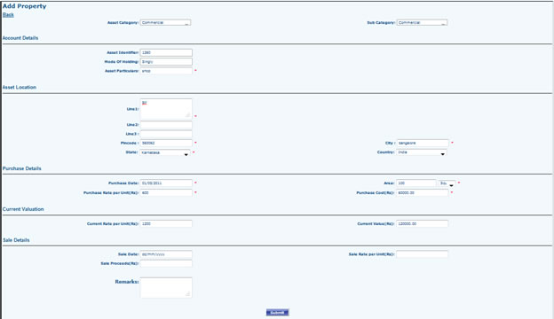Click the Sale Date field
554x319 pixels.
point(166,254)
